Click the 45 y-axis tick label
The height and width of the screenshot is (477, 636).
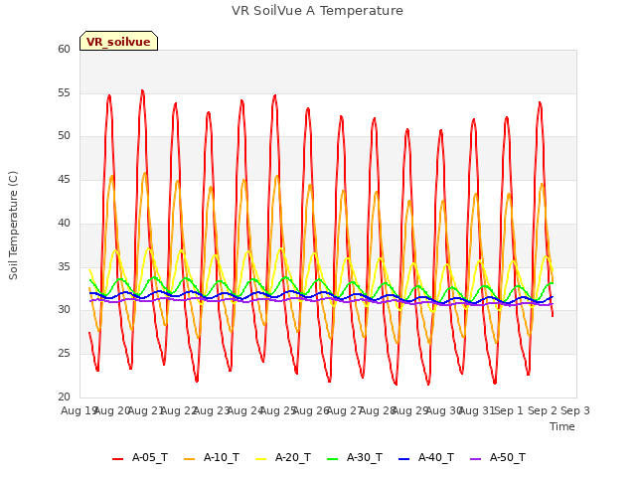pyautogui.click(x=64, y=179)
